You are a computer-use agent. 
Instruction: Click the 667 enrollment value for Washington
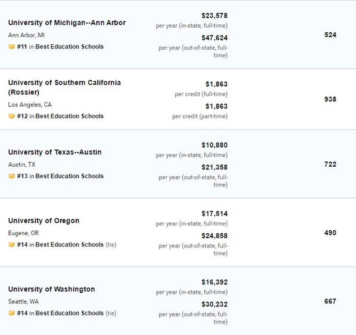(330, 301)
